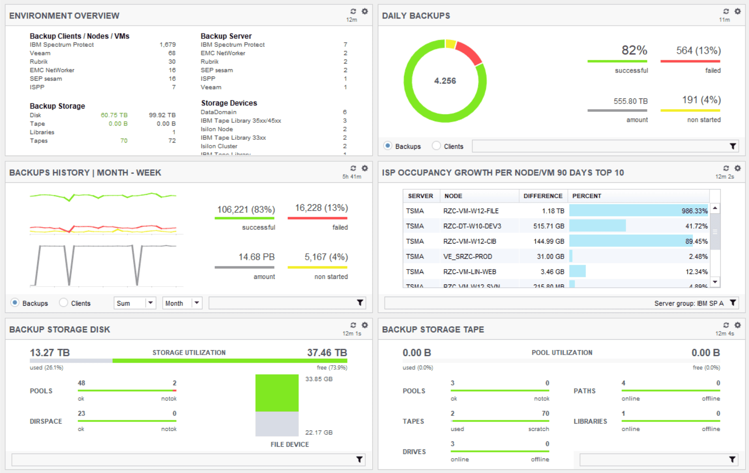Select the Clients radio button in Daily Backups
Image resolution: width=749 pixels, height=473 pixels.
point(437,146)
